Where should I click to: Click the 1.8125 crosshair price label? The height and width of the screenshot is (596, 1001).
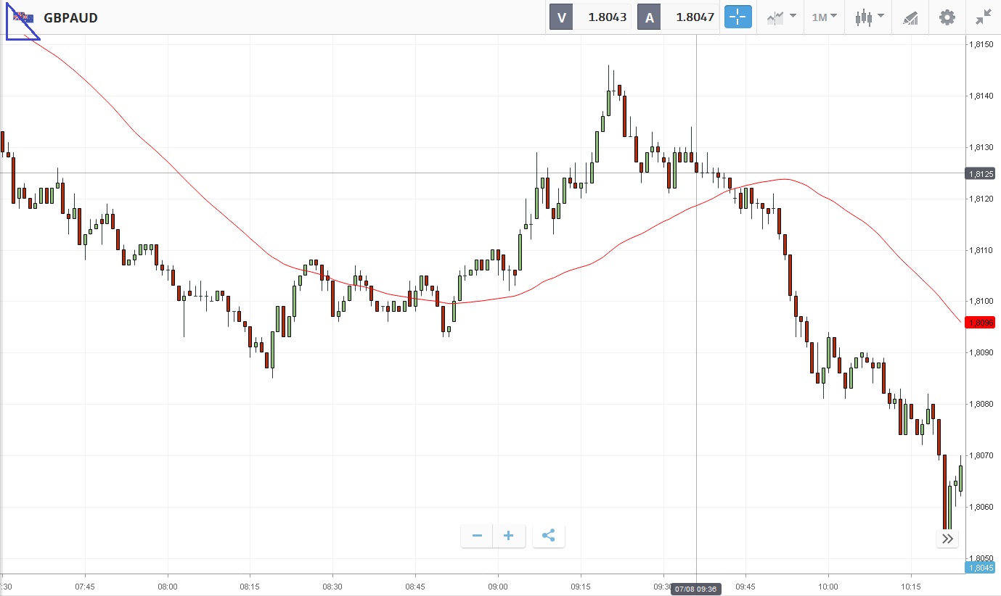[x=980, y=173]
